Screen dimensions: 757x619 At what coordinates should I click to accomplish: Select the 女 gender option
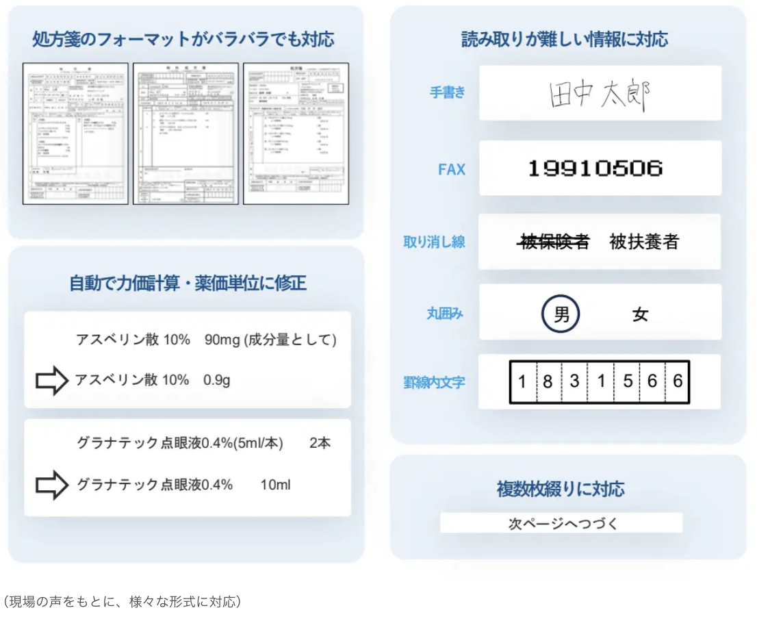pos(640,315)
